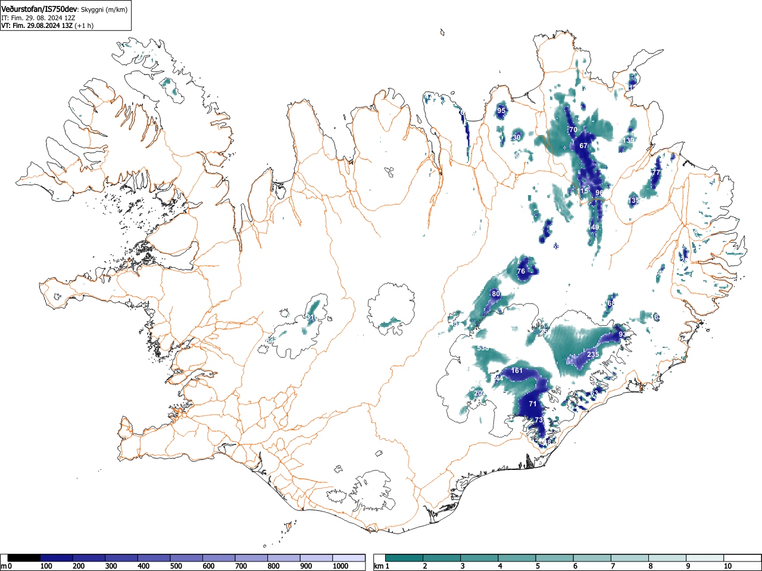The image size is (762, 571).
Task: Click the '1000' tick label in the metre legend
Action: click(x=341, y=566)
